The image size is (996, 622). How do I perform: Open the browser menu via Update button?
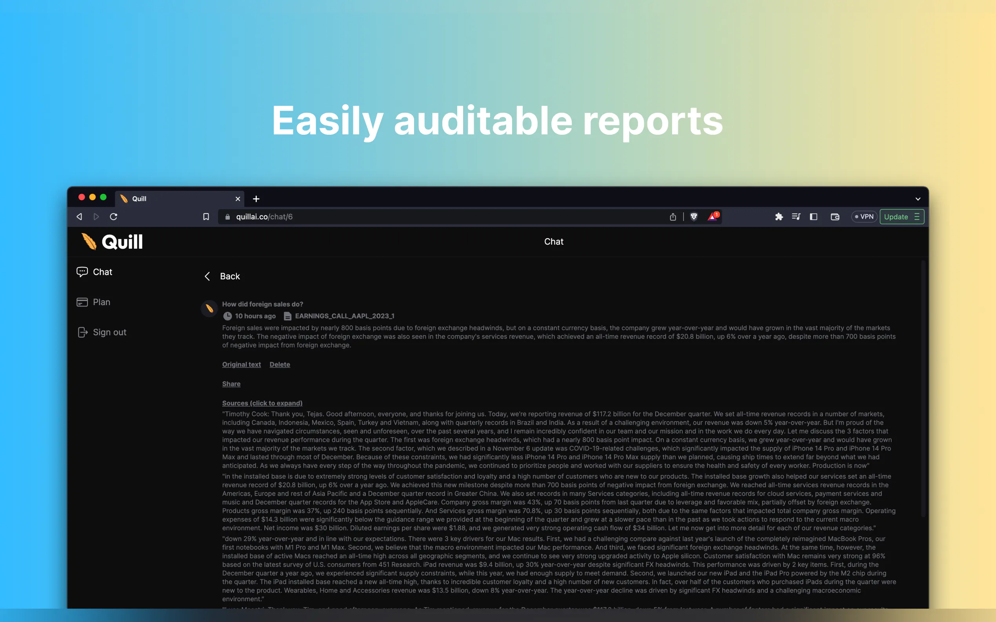pyautogui.click(x=902, y=217)
